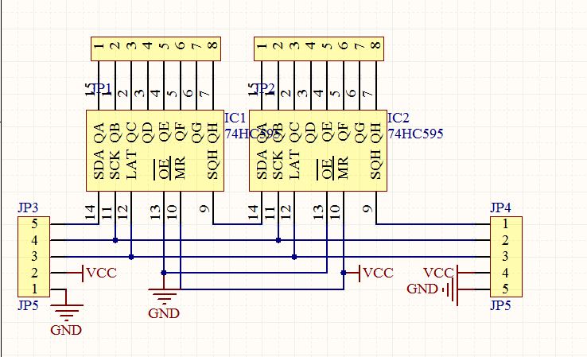This screenshot has height=357, width=587.
Task: Select the IC1 74HC595 chip body
Action: click(155, 150)
